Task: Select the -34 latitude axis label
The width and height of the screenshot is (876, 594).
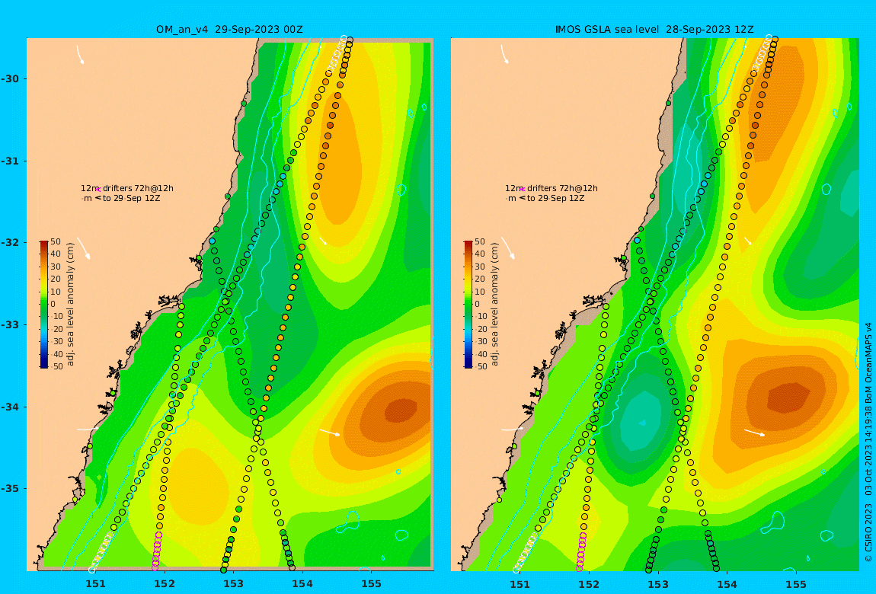Action: [x=10, y=407]
